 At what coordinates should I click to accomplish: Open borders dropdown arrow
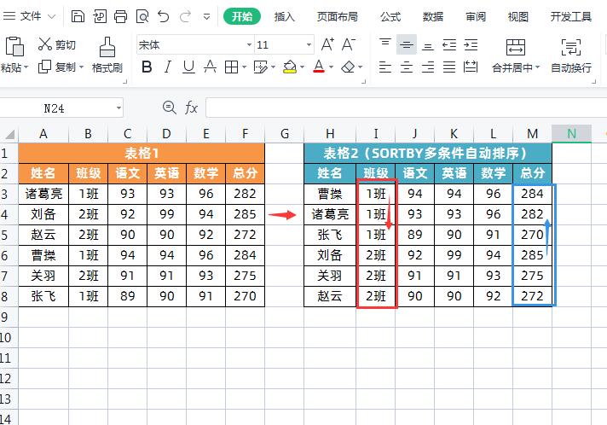[245, 67]
